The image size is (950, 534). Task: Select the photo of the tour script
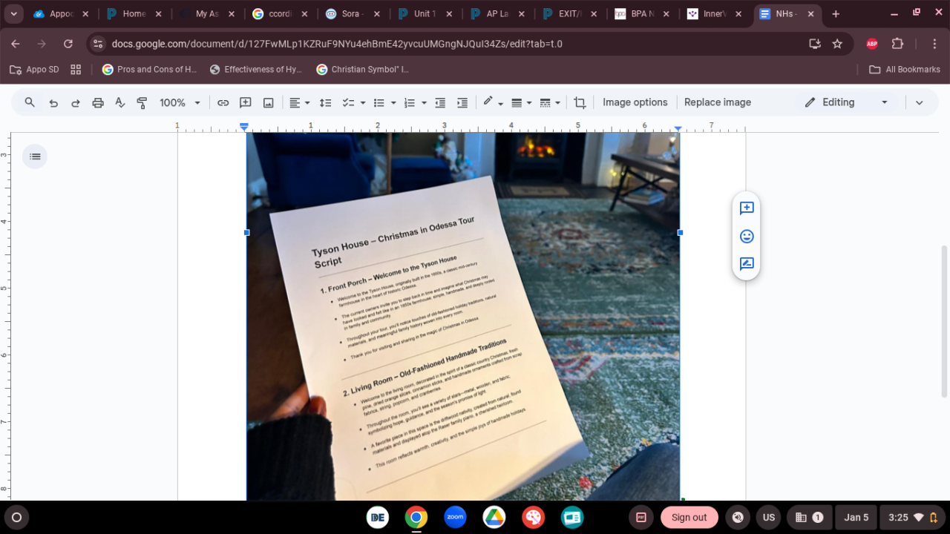tap(463, 317)
